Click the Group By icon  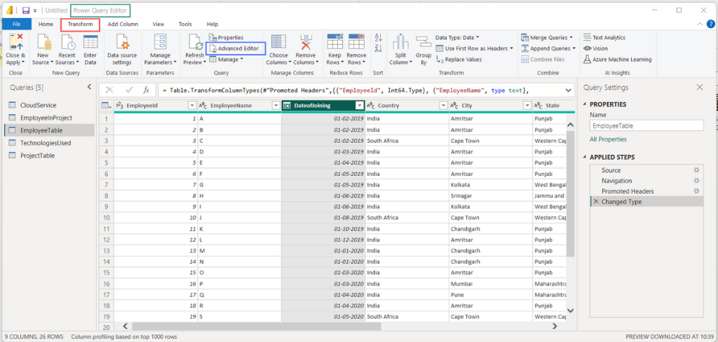point(424,42)
